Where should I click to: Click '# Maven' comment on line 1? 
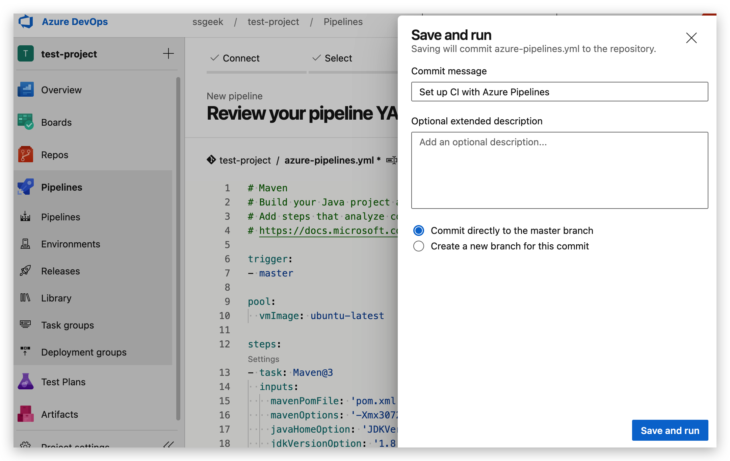tap(268, 188)
